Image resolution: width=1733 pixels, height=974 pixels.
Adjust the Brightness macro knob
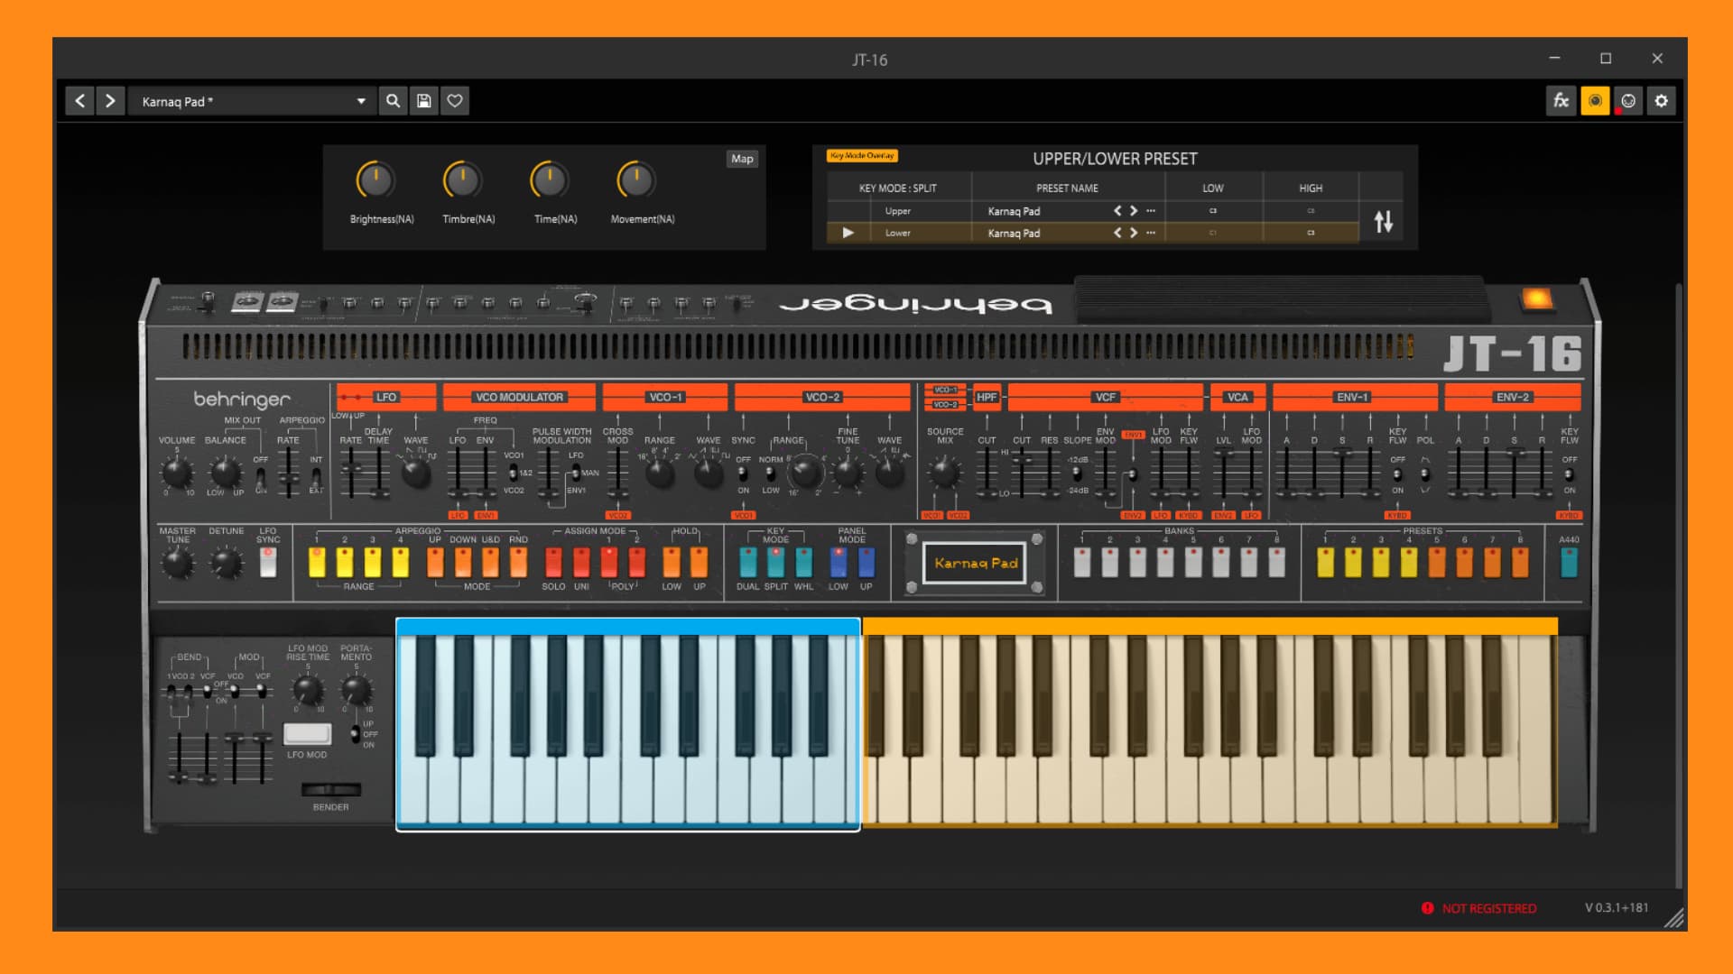[x=375, y=180]
